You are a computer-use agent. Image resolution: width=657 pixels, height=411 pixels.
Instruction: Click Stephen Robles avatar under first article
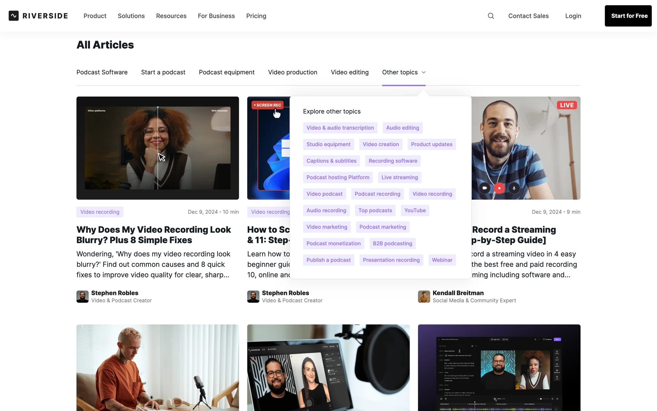[82, 297]
